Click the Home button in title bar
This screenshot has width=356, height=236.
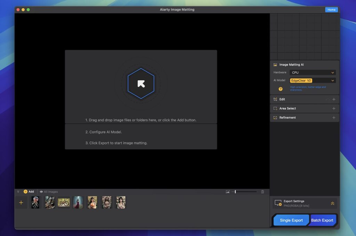point(331,9)
